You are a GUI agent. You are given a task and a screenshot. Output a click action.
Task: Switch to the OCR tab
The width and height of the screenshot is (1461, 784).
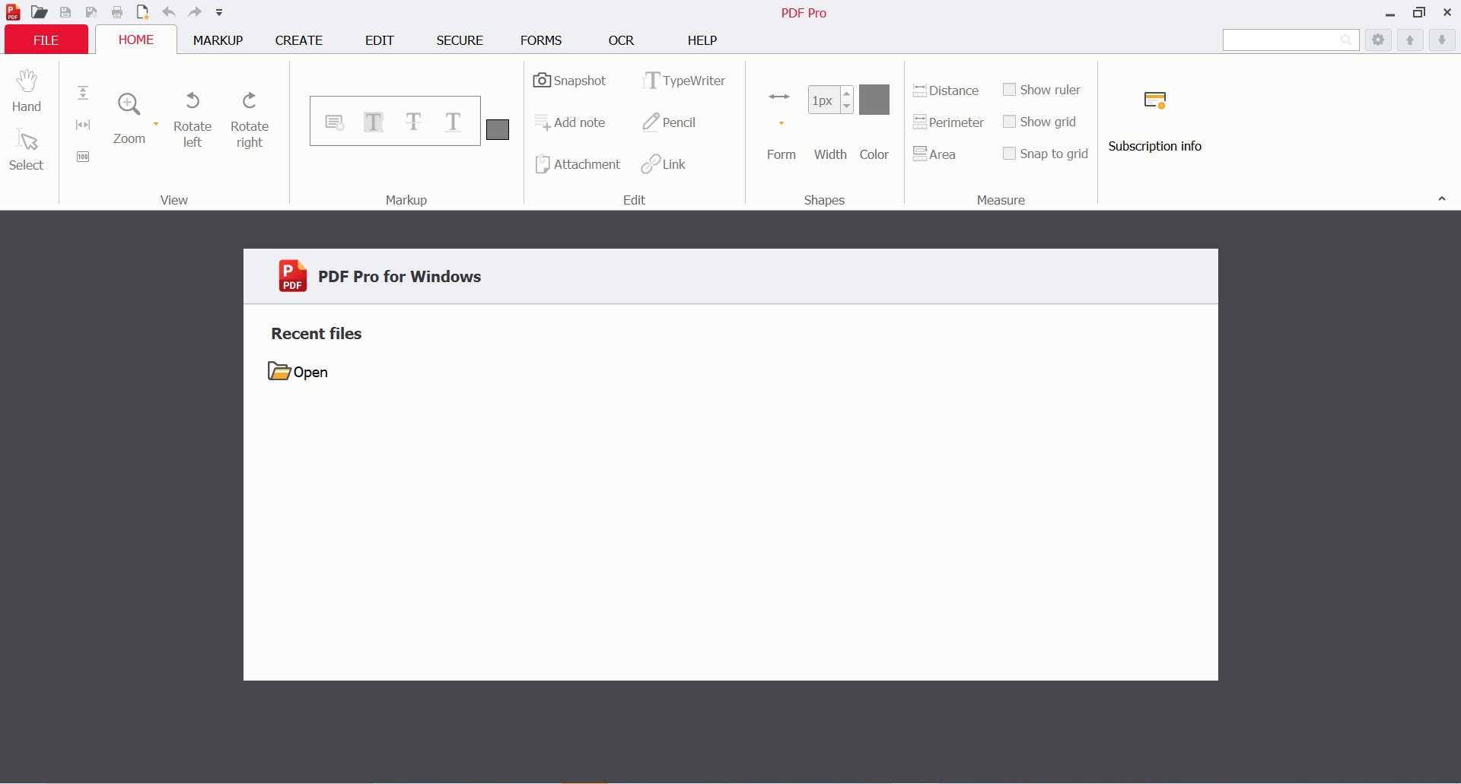pyautogui.click(x=621, y=40)
